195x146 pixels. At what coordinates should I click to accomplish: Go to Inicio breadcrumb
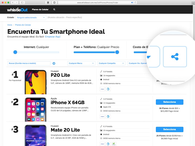[x=10, y=25]
